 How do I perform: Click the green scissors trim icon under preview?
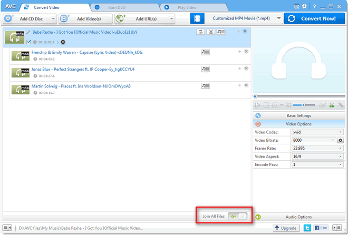(332, 105)
